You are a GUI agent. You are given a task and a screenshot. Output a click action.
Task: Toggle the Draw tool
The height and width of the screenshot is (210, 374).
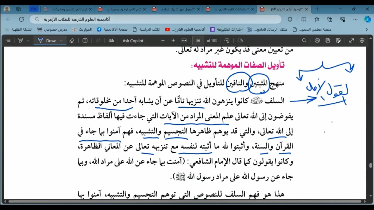pyautogui.click(x=47, y=41)
